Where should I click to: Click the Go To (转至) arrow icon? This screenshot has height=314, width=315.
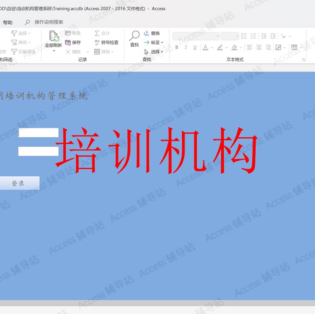pos(146,42)
